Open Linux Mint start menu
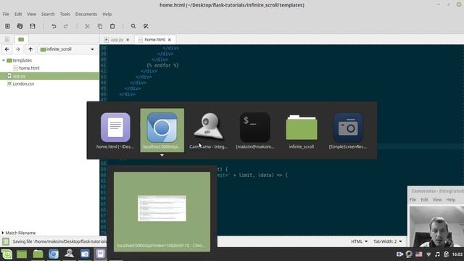 (7, 254)
